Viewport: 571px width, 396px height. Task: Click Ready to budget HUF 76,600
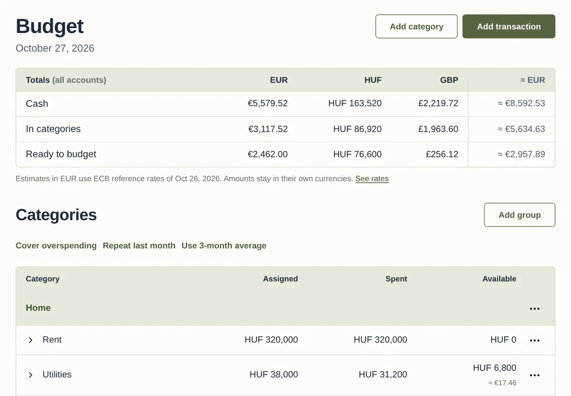click(x=357, y=155)
